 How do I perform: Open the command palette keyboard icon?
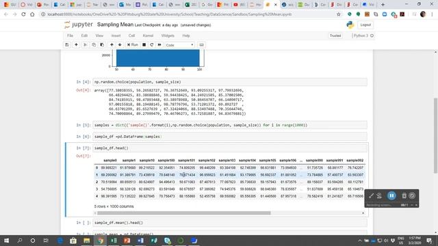click(x=201, y=45)
